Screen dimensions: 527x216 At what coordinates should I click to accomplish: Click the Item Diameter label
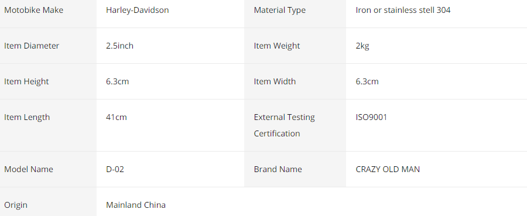[x=32, y=46]
